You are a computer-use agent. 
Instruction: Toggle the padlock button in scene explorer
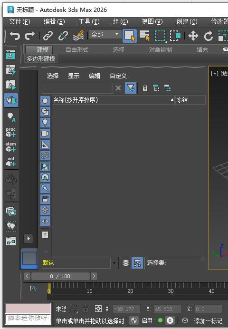point(145,88)
